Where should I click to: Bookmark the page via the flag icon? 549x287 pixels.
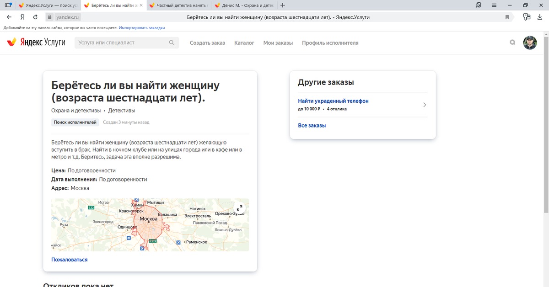click(506, 17)
